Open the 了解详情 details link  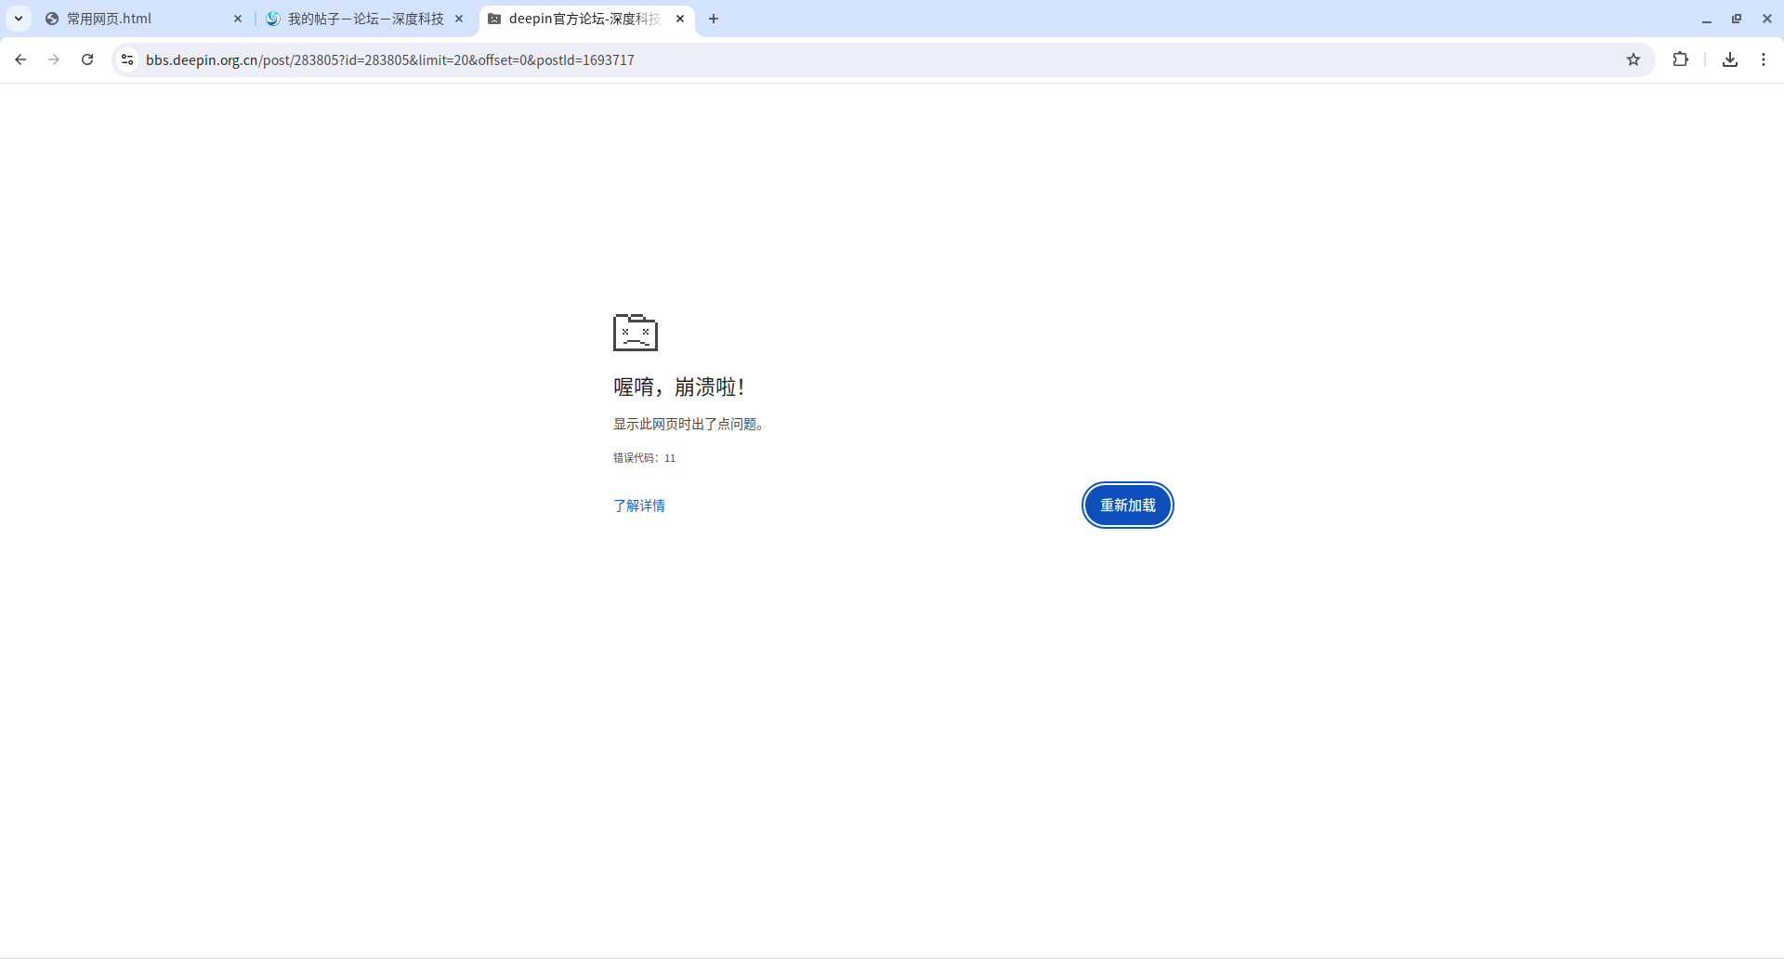click(639, 506)
